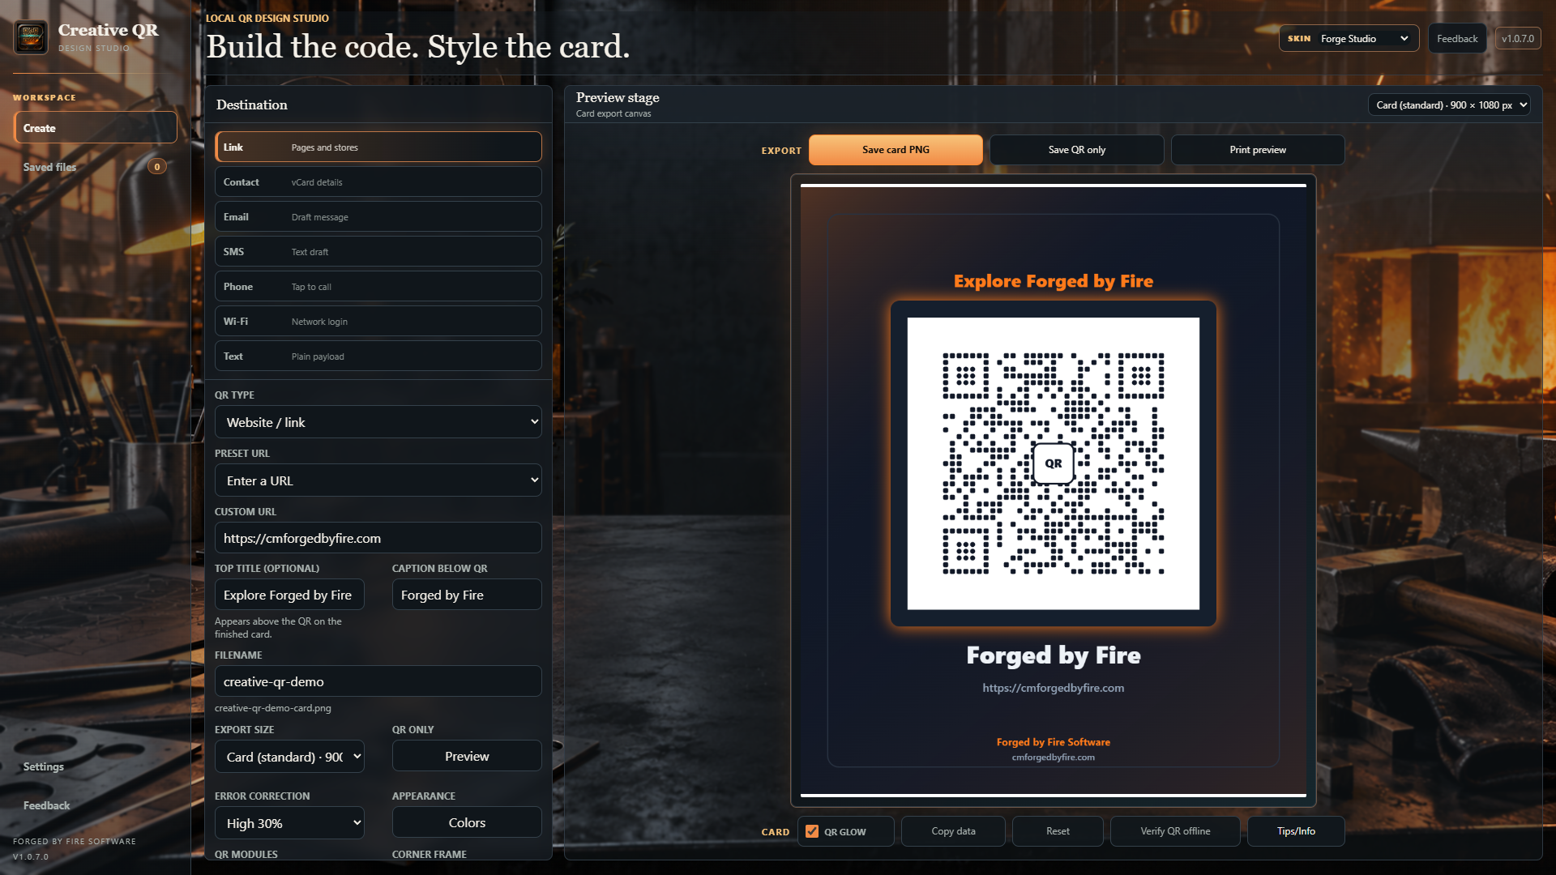Image resolution: width=1556 pixels, height=875 pixels.
Task: Click Save QR only button
Action: coord(1076,150)
